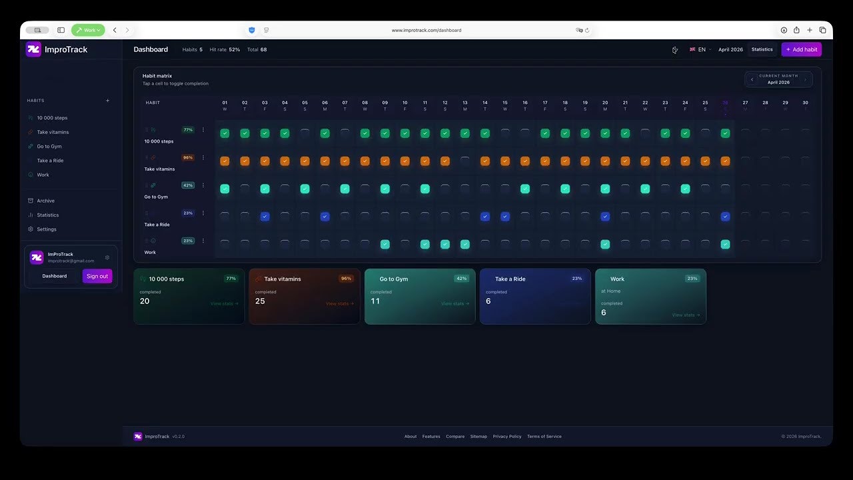This screenshot has height=480, width=853.
Task: Open the EN language dropdown
Action: pos(700,49)
